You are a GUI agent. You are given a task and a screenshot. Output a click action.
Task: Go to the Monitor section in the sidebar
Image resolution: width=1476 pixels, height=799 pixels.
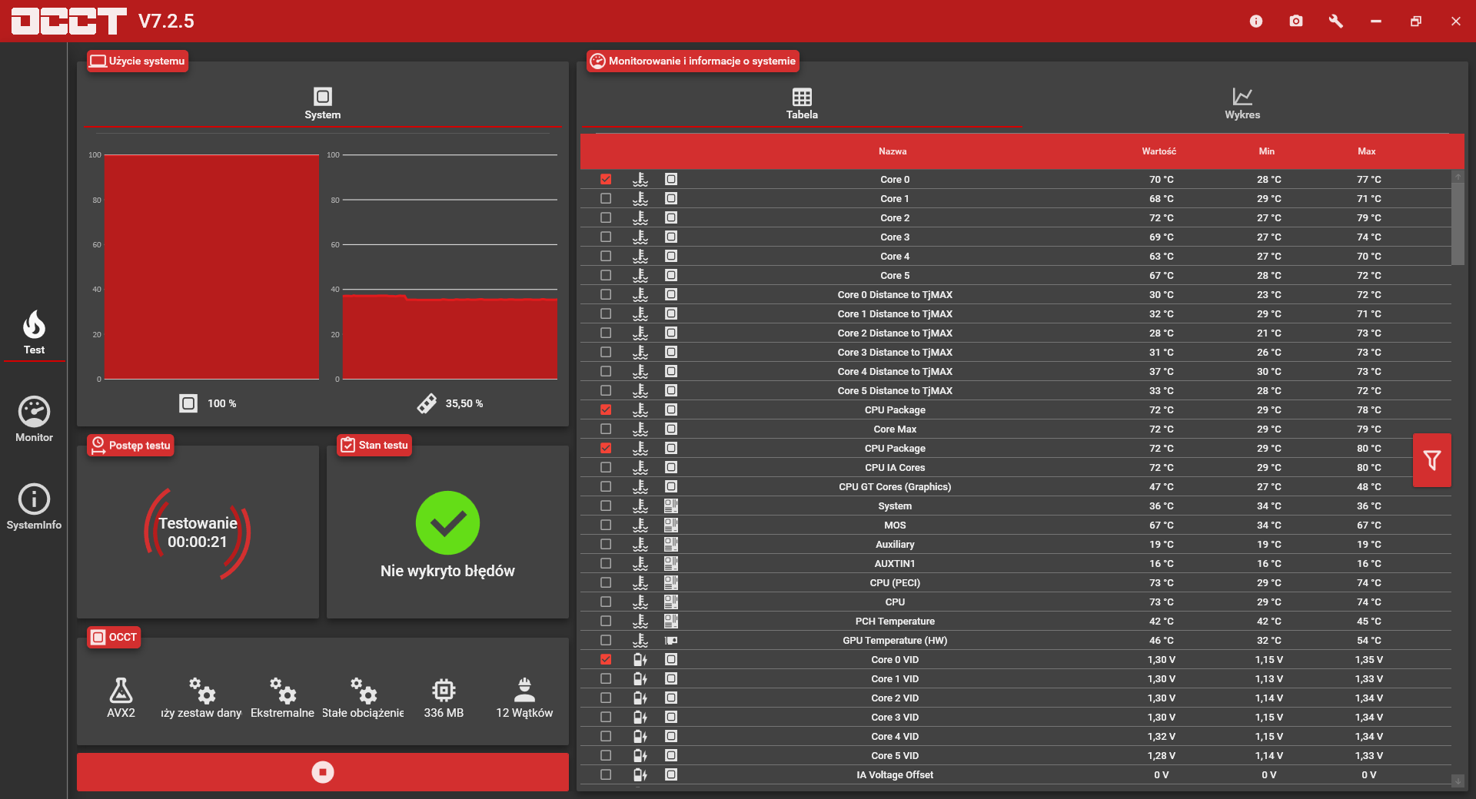[34, 419]
